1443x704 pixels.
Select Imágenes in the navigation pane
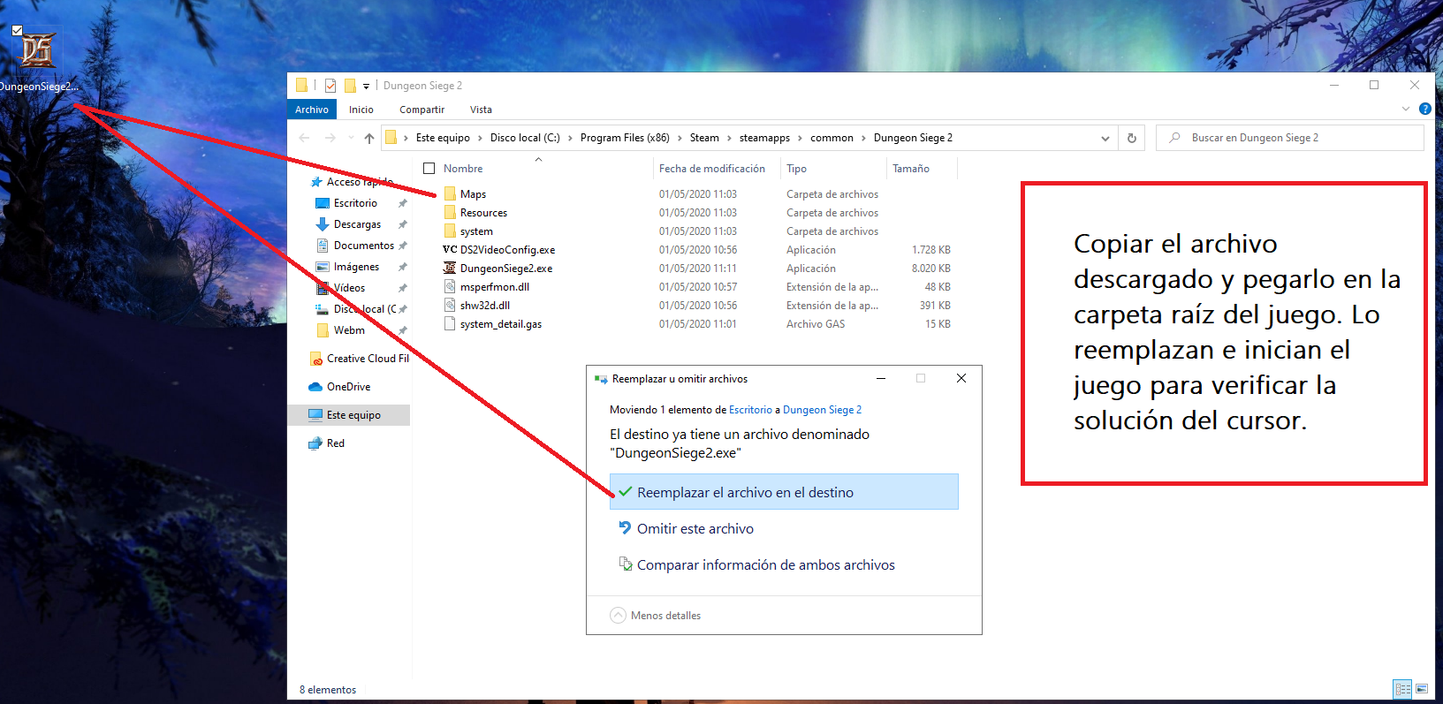pos(356,267)
